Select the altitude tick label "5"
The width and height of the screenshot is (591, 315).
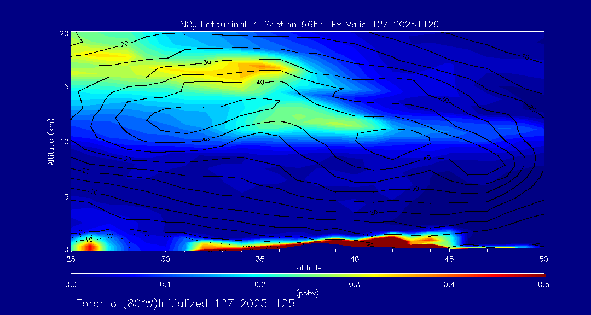[66, 197]
